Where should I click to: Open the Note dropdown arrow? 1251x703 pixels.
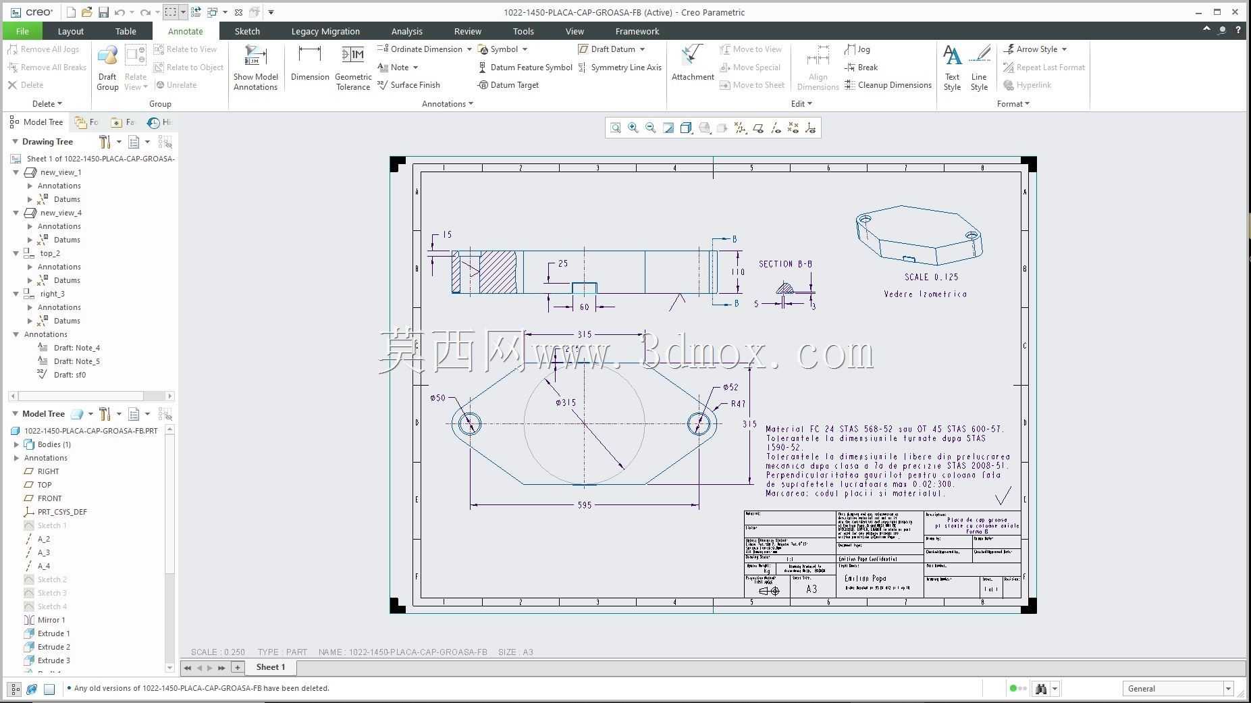415,68
